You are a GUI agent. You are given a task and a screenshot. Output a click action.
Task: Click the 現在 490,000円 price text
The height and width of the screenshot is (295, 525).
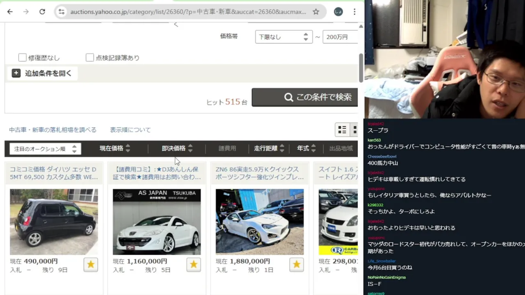coord(34,261)
